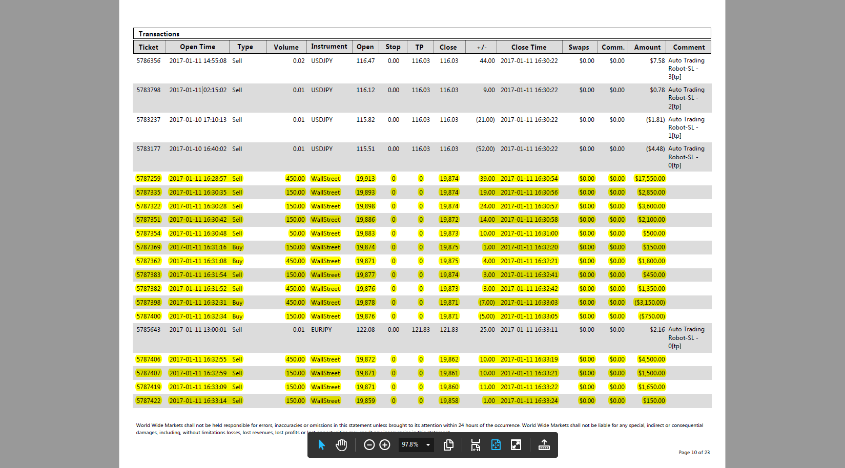The width and height of the screenshot is (845, 468).
Task: Select highlighted ticket 5787383
Action: pyautogui.click(x=149, y=275)
